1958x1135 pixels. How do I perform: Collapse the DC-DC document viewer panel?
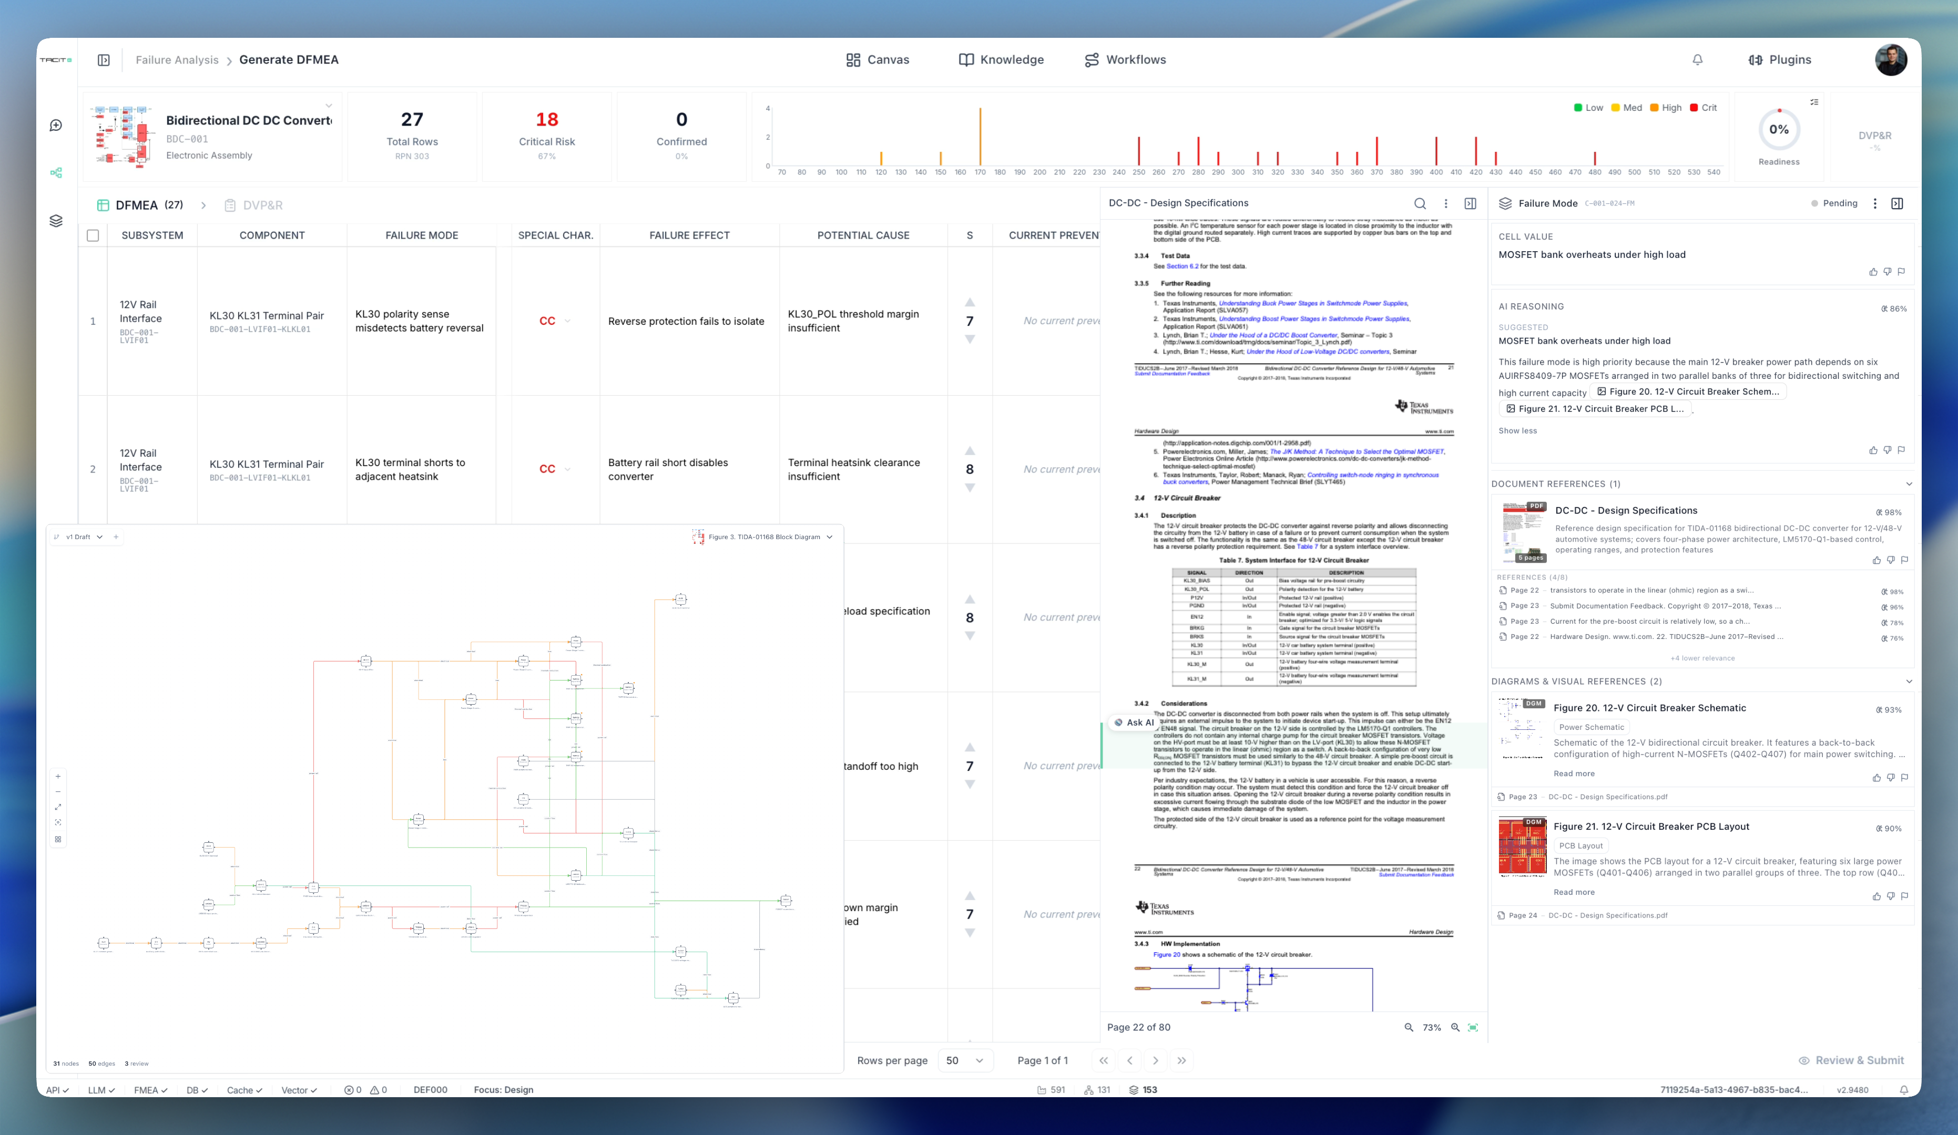1470,203
